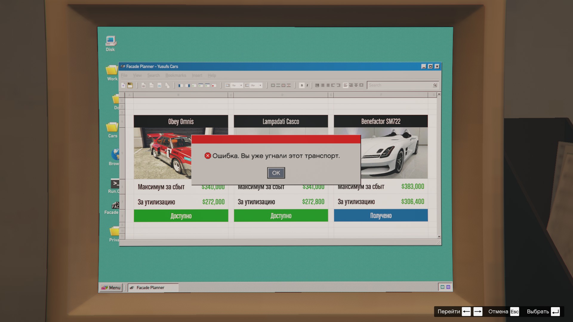Open the Priva folder on desktop
The image size is (573, 322).
pyautogui.click(x=114, y=234)
